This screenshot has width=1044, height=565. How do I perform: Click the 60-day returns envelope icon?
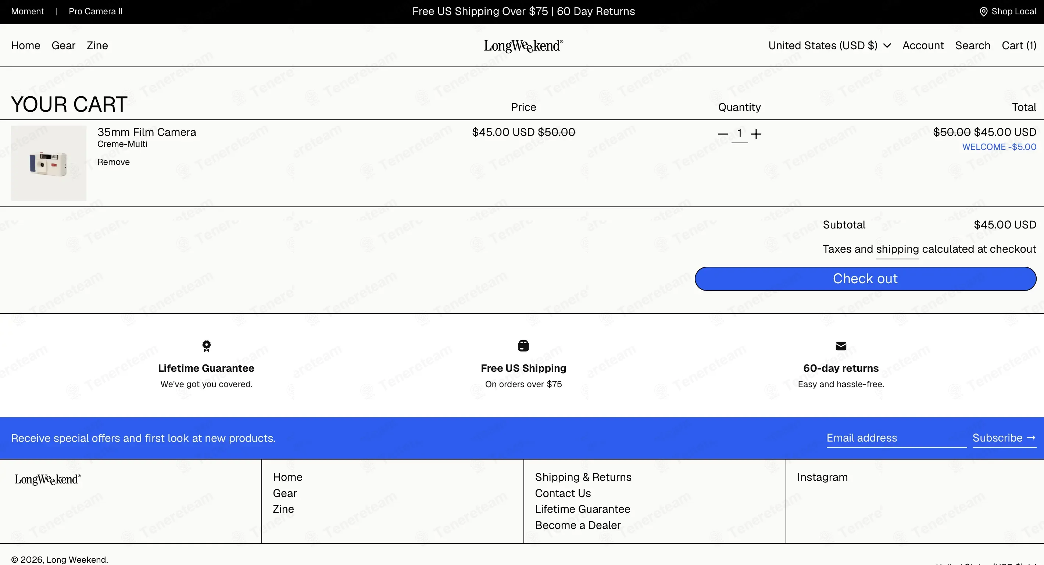coord(841,346)
